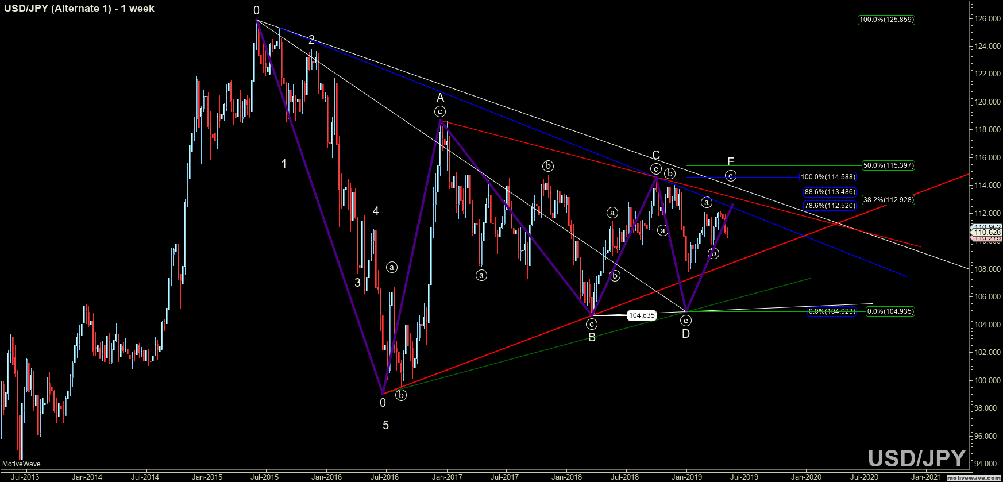
Task: Click wave label 2 near the 2015 top
Action: point(311,40)
